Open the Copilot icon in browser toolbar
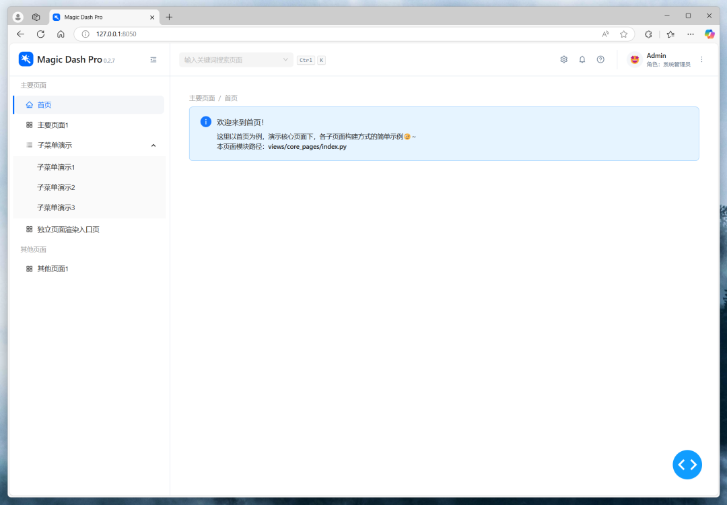 coord(709,34)
